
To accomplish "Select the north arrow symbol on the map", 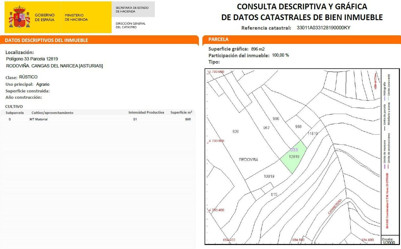I will tap(376, 79).
